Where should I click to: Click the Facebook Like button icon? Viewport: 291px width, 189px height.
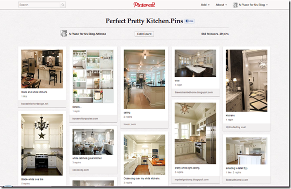point(189,21)
